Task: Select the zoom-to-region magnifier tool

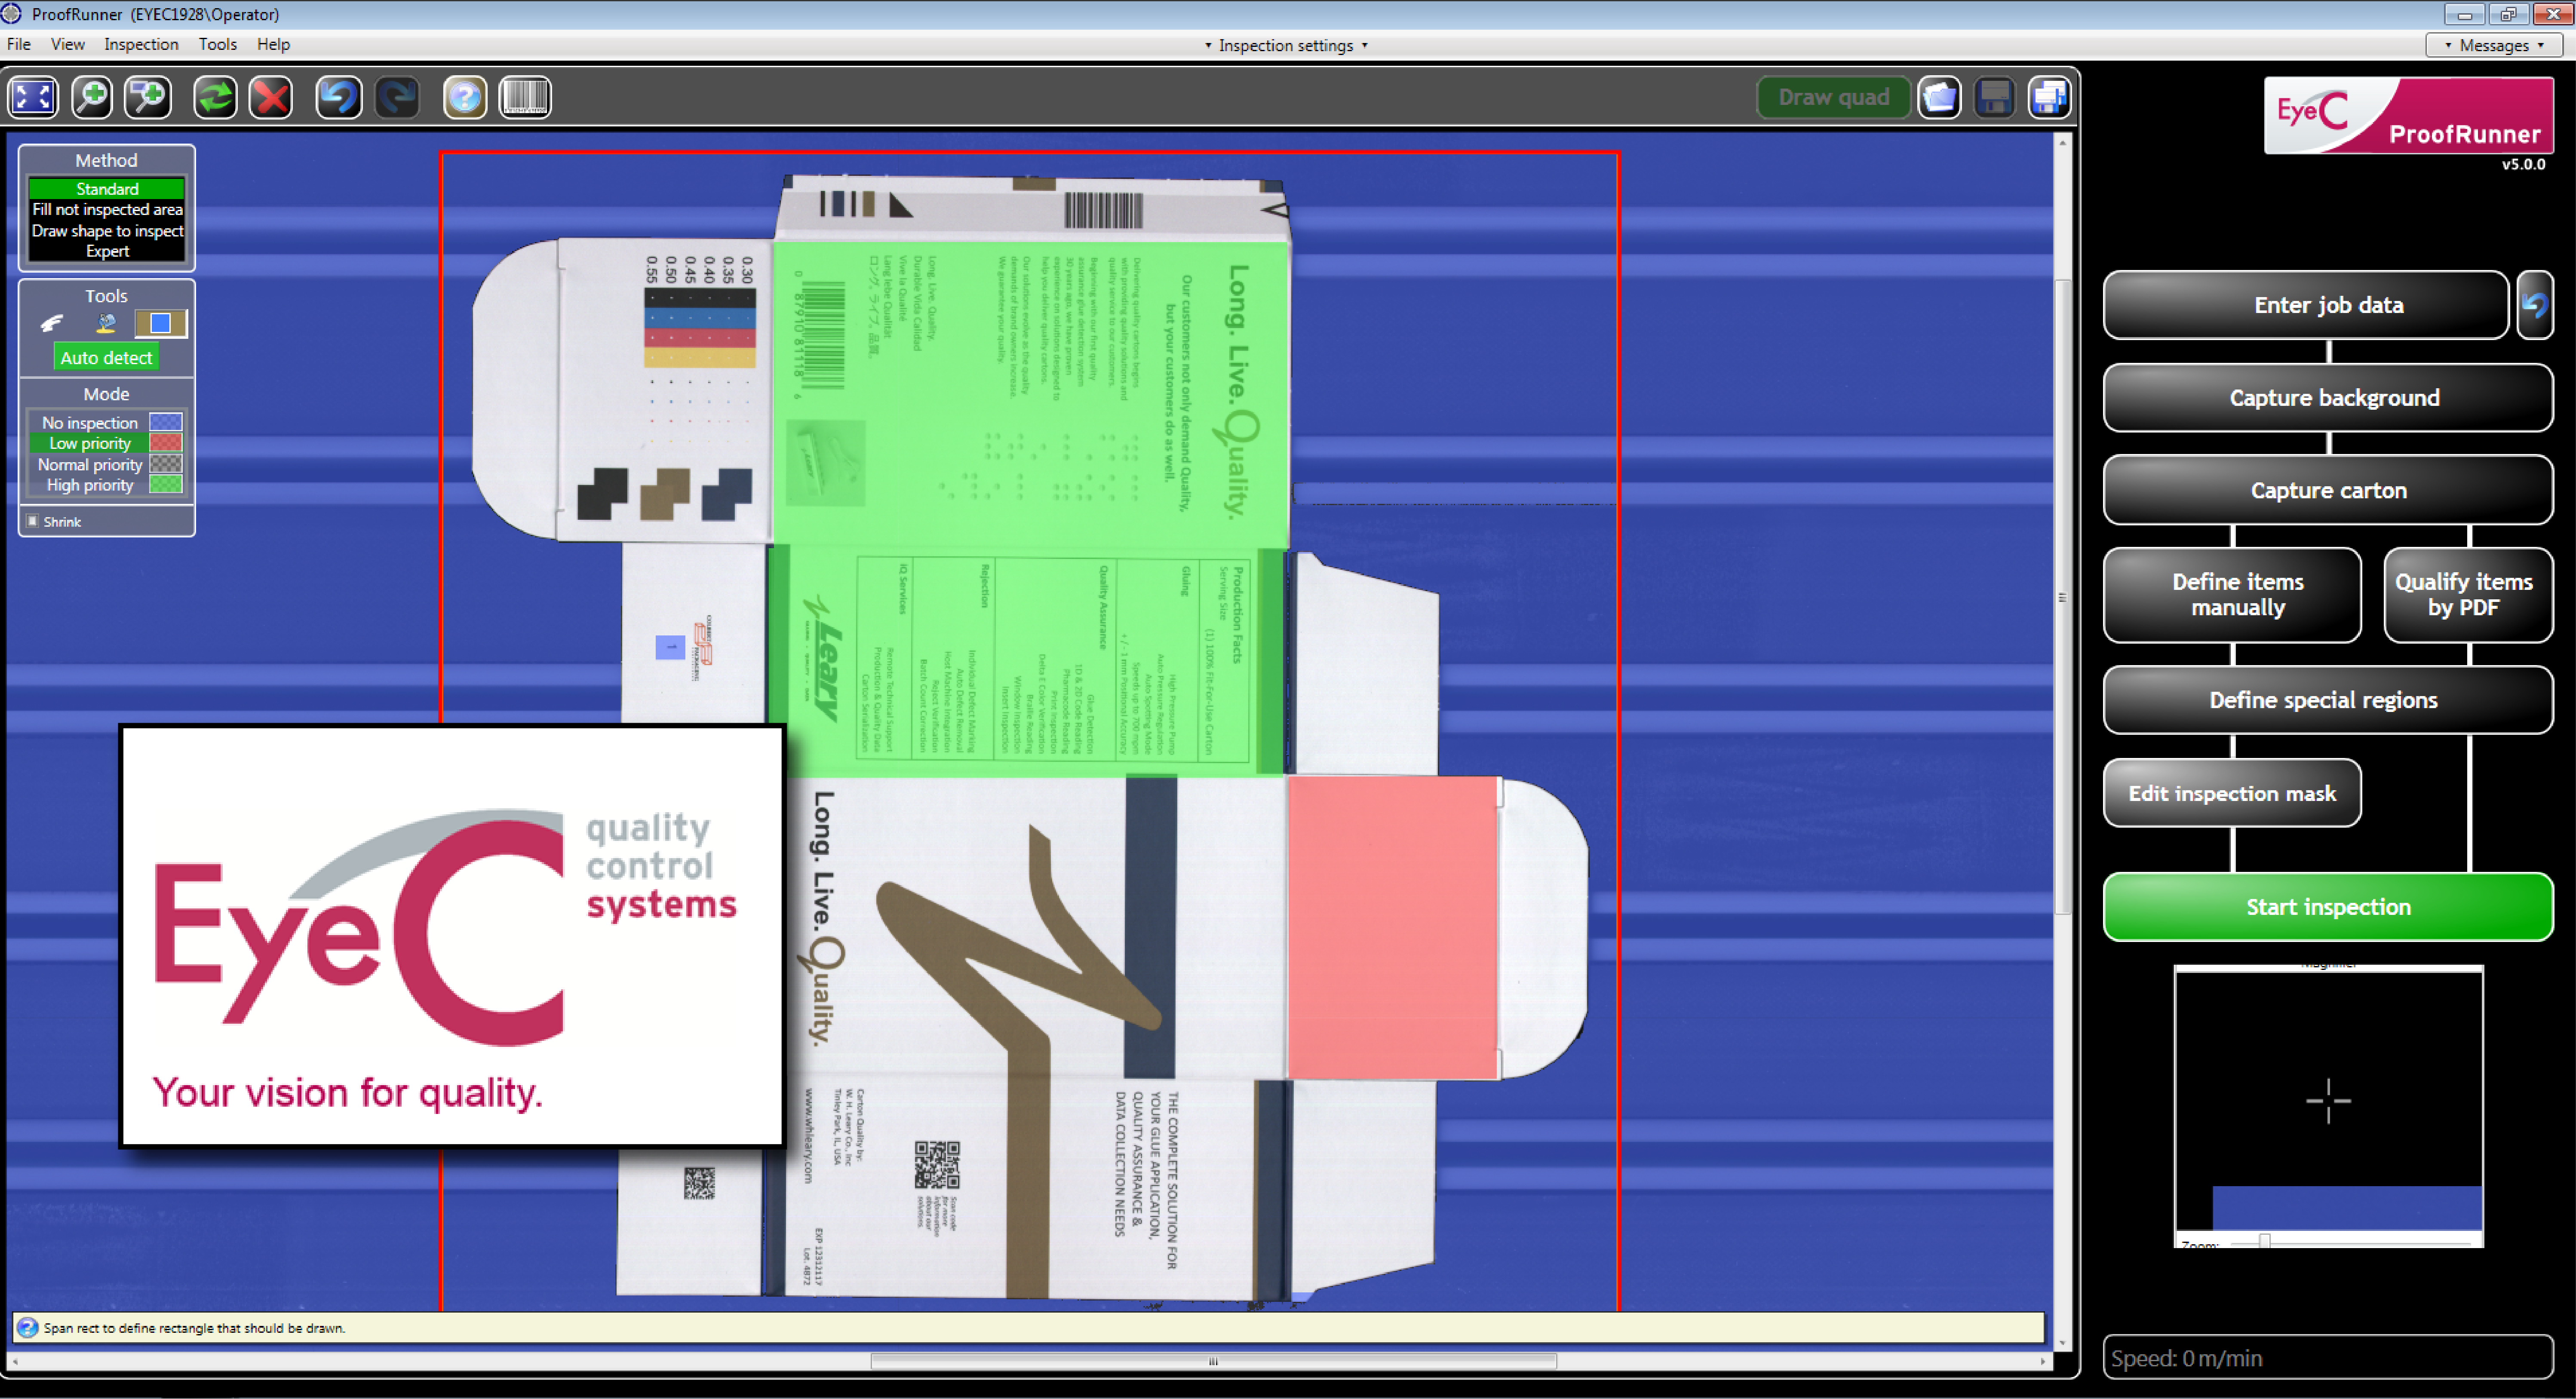Action: (148, 97)
